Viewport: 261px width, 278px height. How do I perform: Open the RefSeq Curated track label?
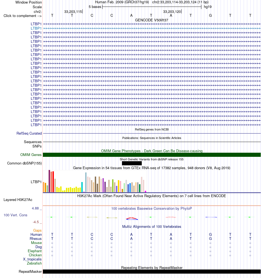[x=29, y=133]
